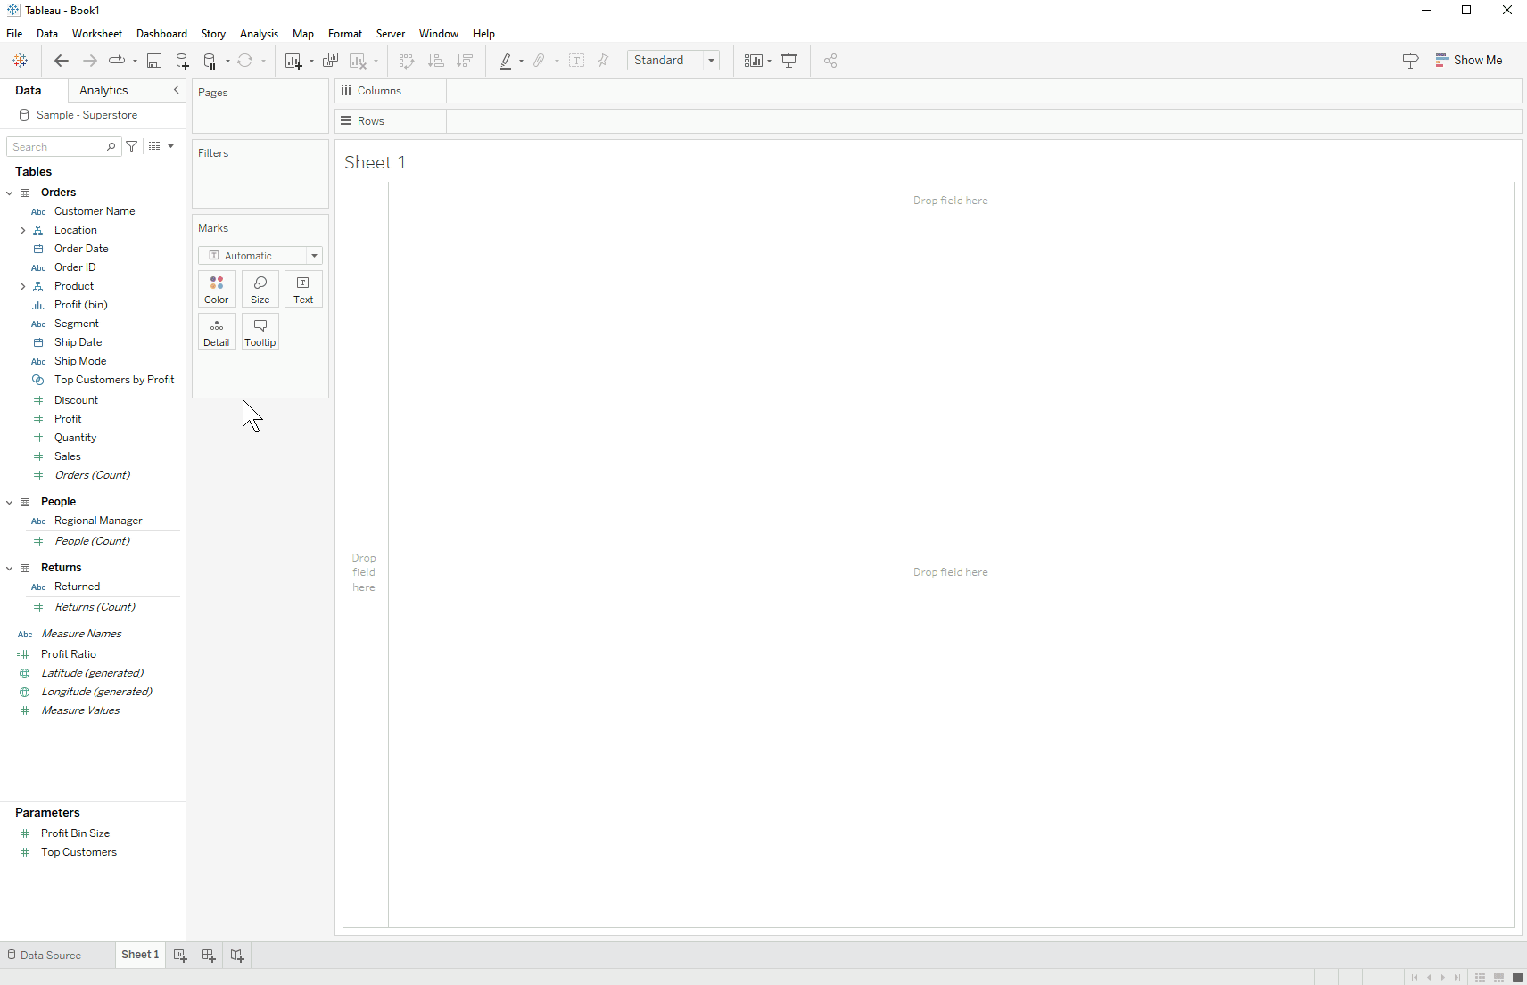The width and height of the screenshot is (1527, 985).
Task: Click the New Data Source icon
Action: (182, 61)
